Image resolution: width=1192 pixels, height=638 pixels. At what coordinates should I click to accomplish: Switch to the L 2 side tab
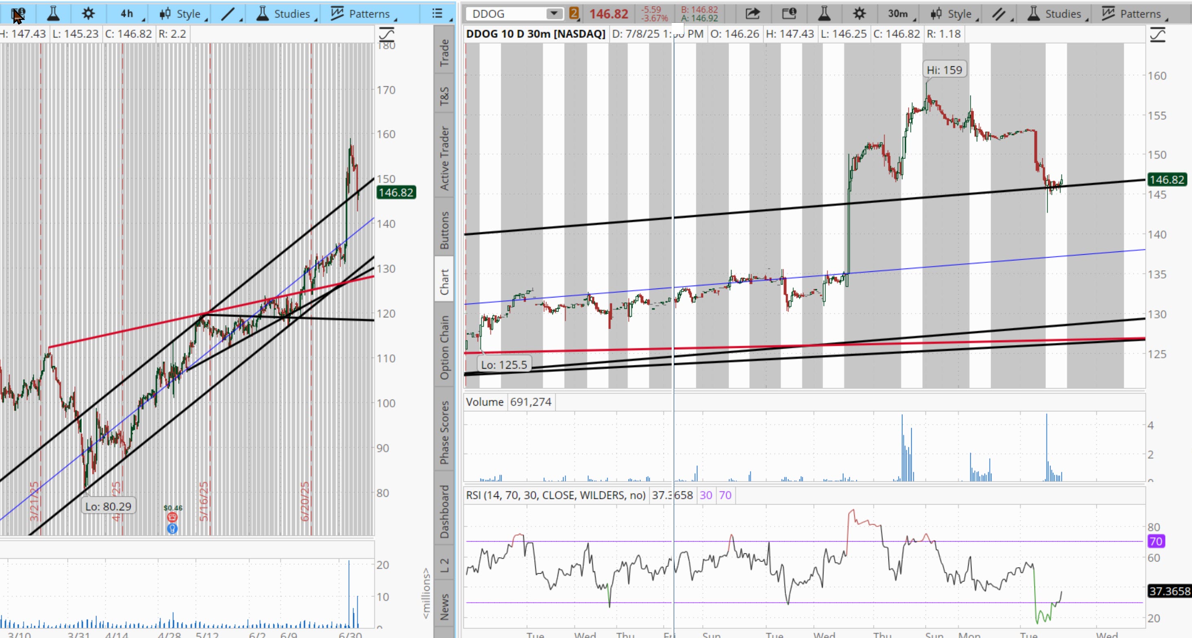pos(444,565)
